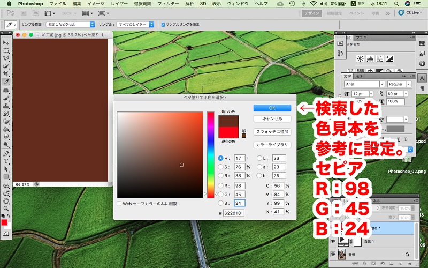This screenshot has height=268, width=428.
Task: Switch to the 段落 tab
Action: coord(359,76)
